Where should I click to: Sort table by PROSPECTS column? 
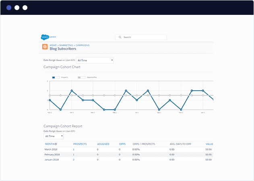pyautogui.click(x=80, y=144)
